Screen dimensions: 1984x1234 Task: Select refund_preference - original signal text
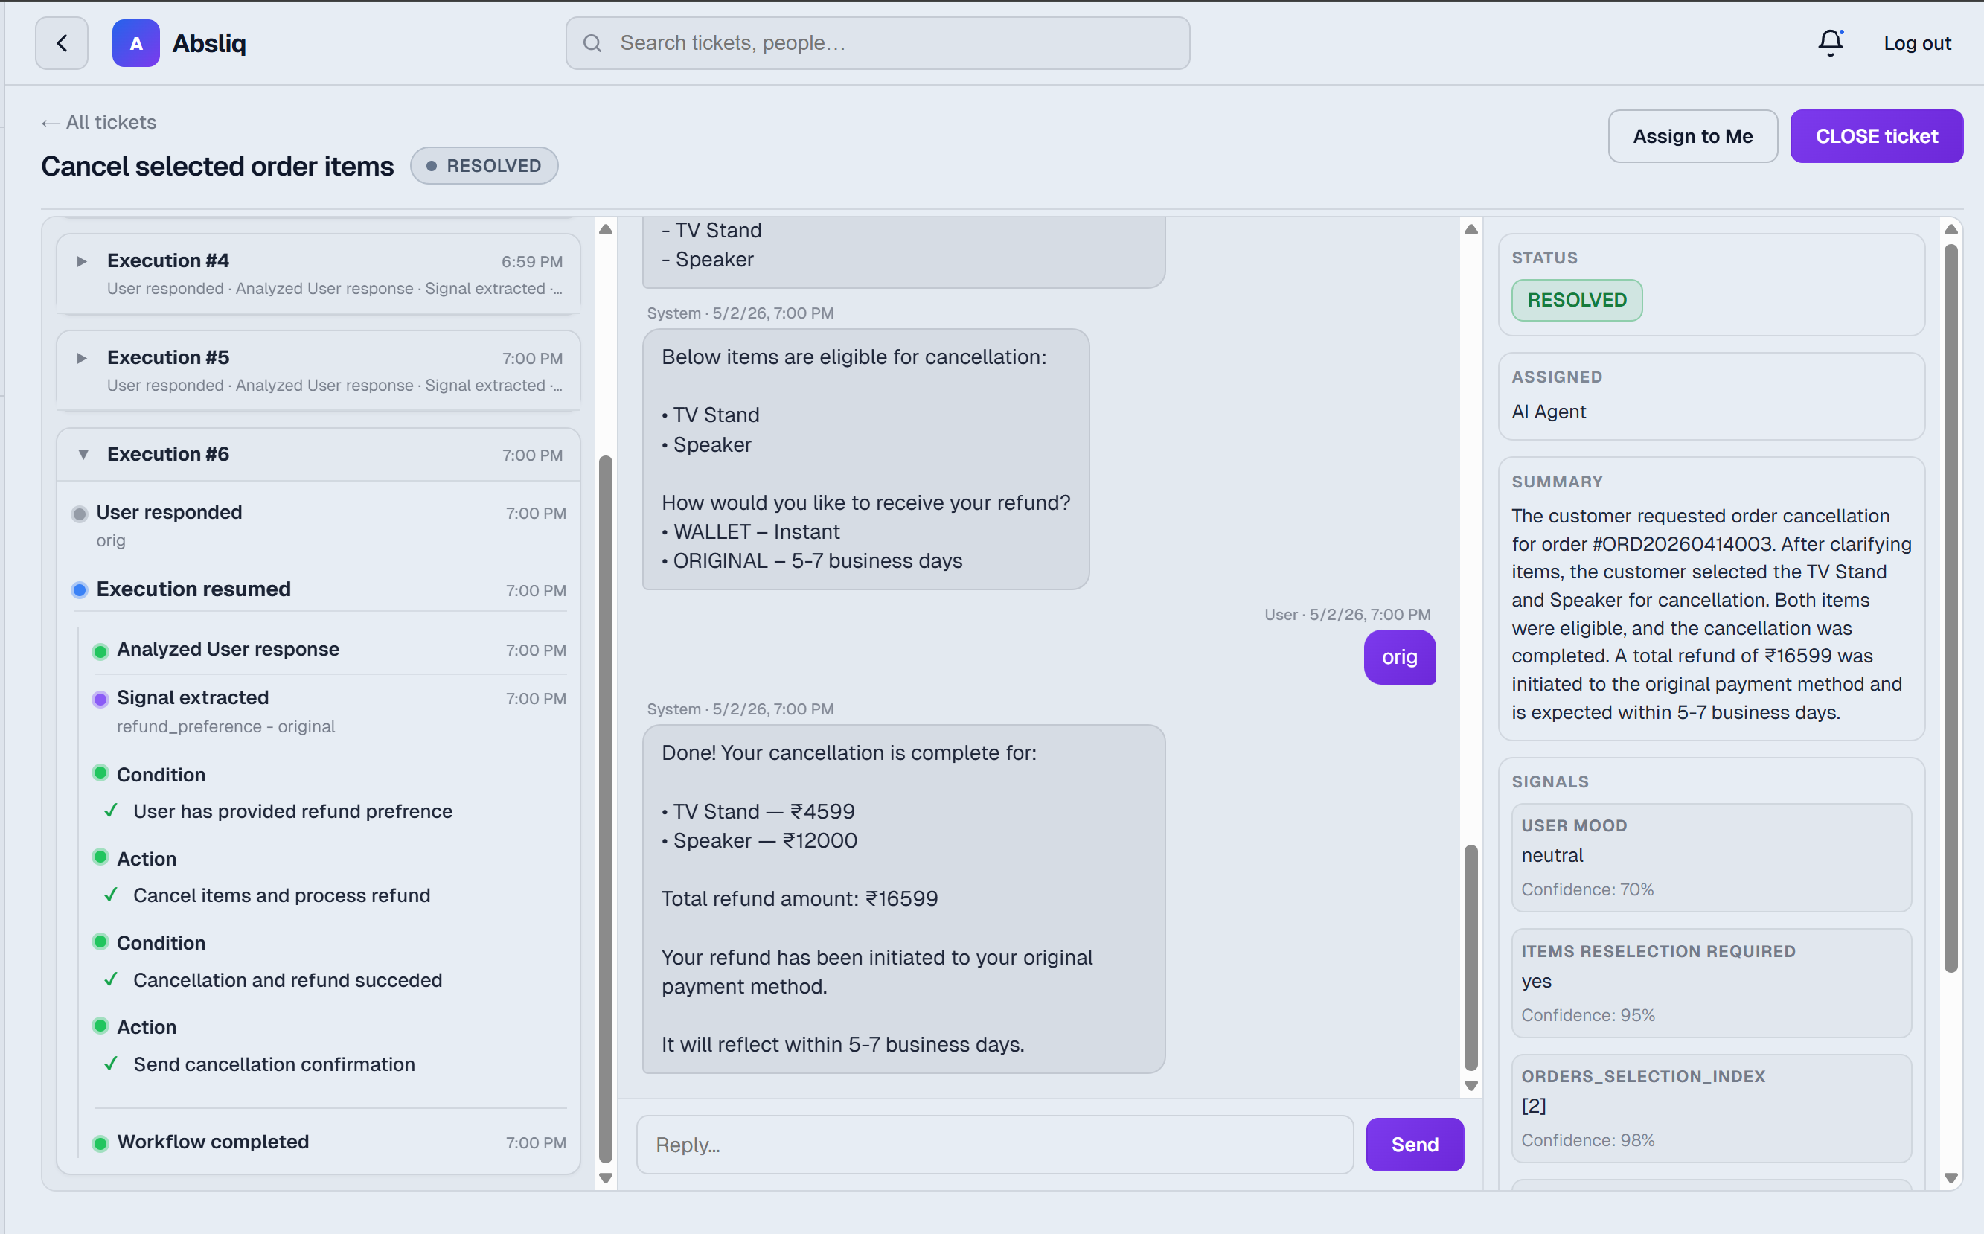pyautogui.click(x=226, y=726)
